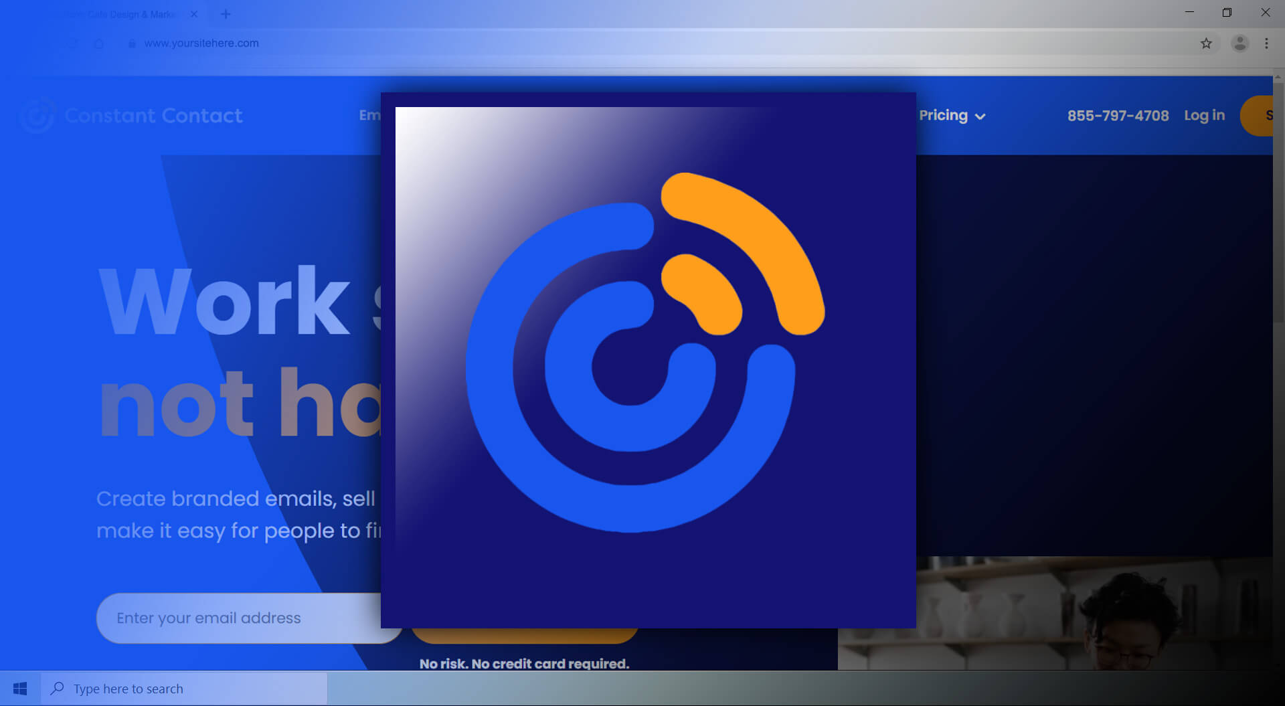Viewport: 1285px width, 706px height.
Task: Click the Type here to search box
Action: 184,689
